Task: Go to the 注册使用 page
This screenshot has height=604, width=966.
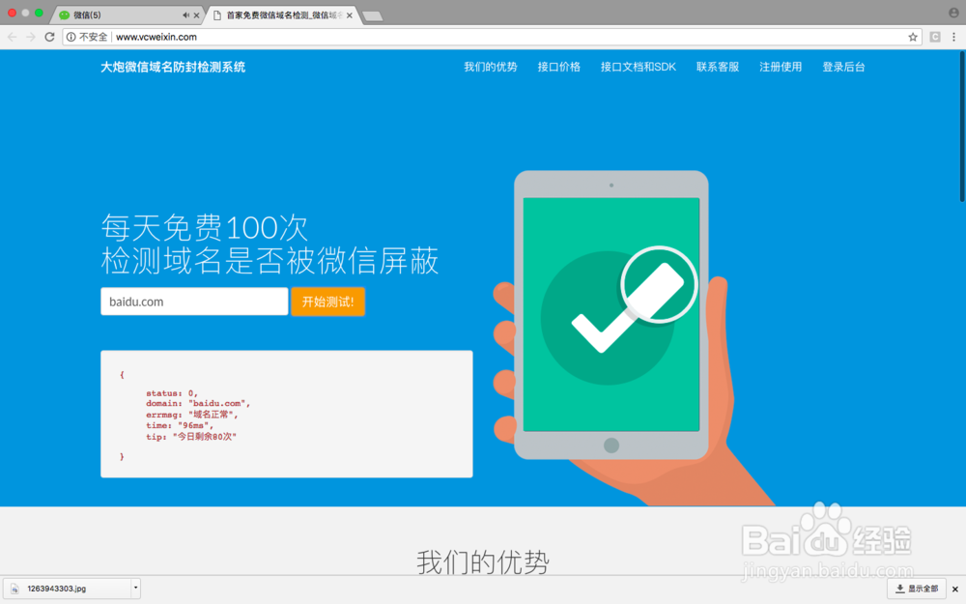Action: [x=781, y=67]
